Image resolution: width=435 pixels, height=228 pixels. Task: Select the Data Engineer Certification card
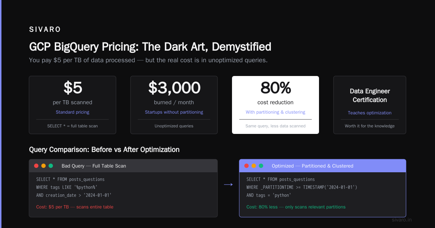coord(370,105)
